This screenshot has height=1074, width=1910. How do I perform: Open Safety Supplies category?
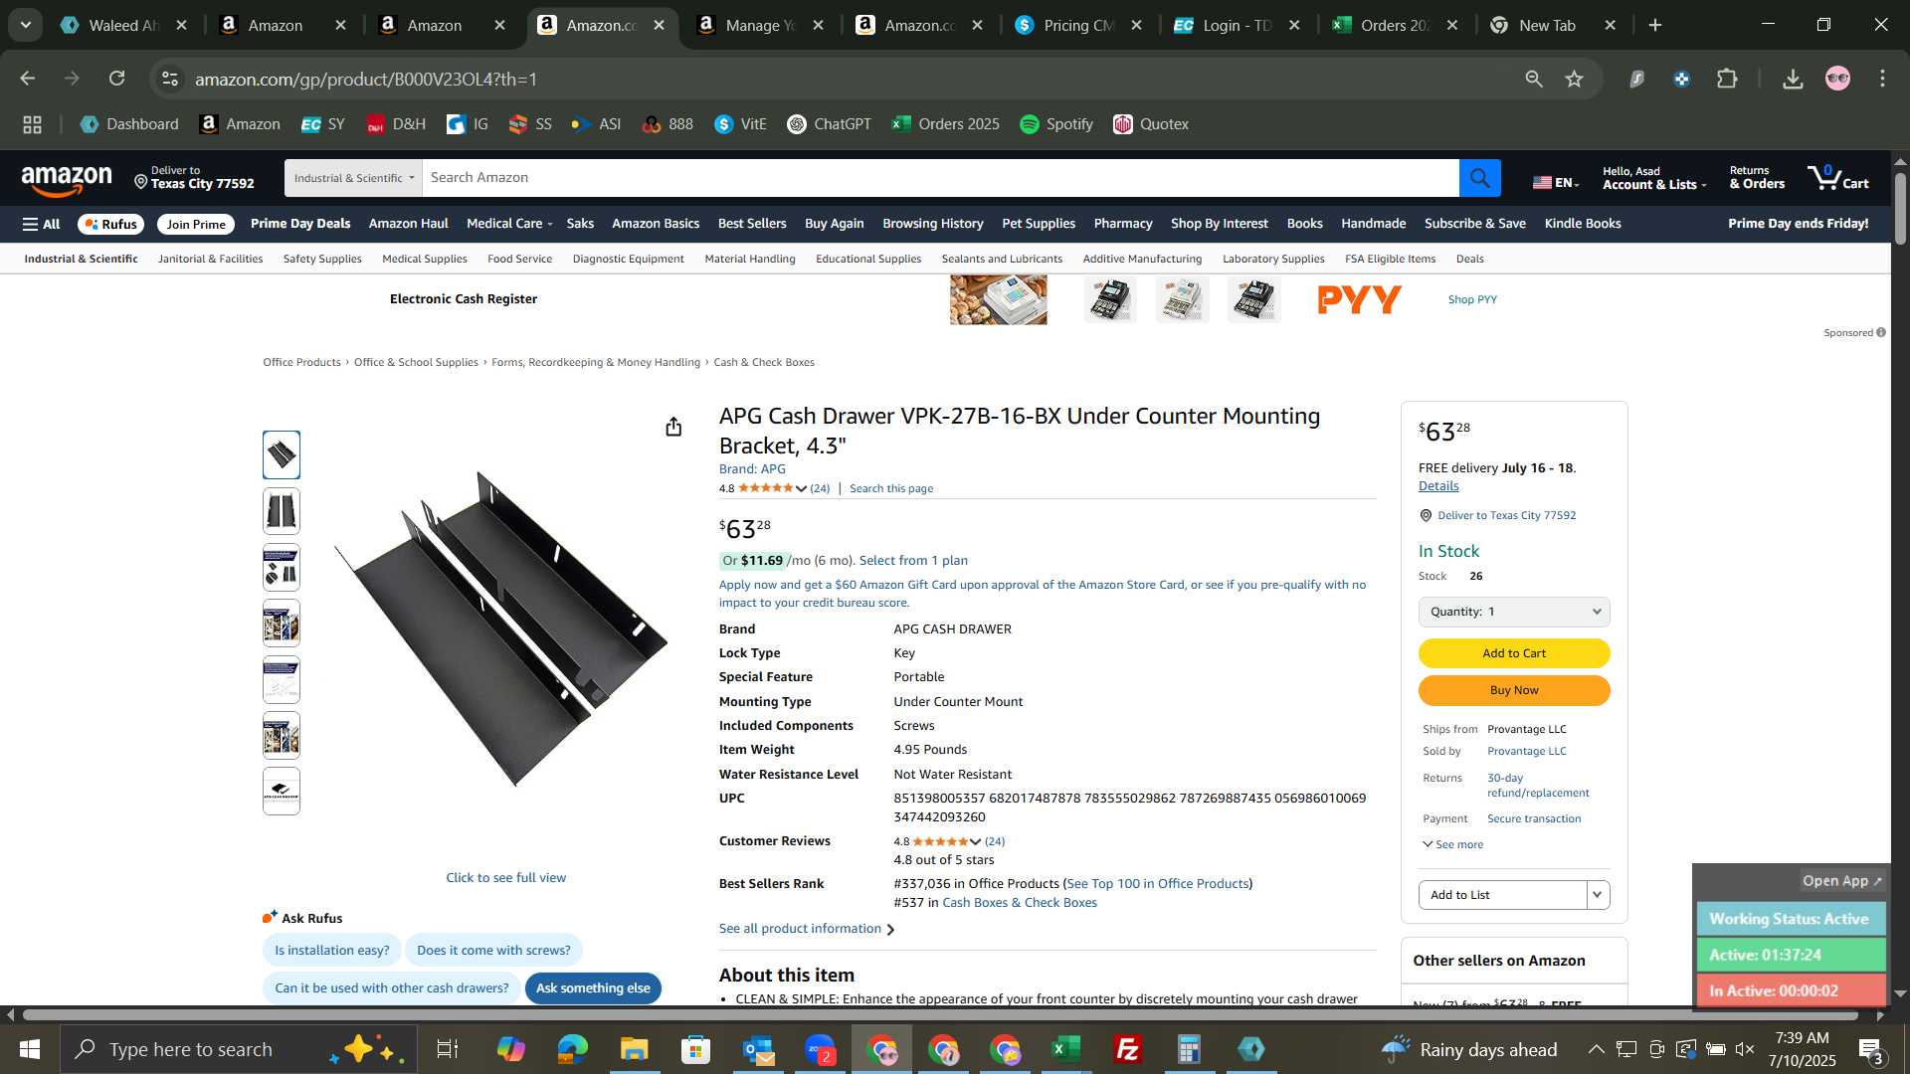click(322, 259)
